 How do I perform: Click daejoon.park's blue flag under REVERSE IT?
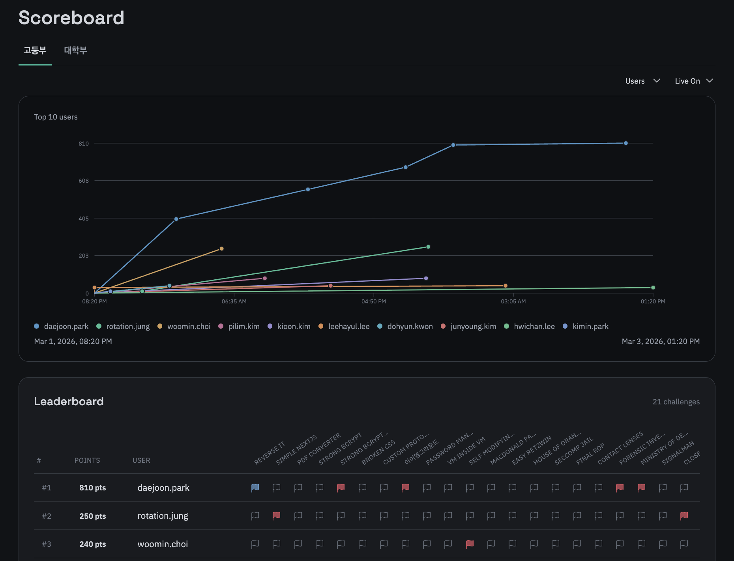point(255,488)
